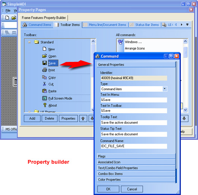The width and height of the screenshot is (198, 195).
Task: Switch to Menu line/Document Items tab
Action: click(x=105, y=25)
